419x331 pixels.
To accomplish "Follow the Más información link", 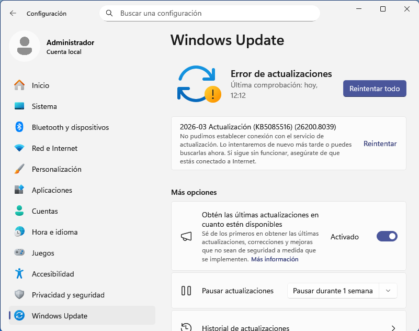I will [275, 259].
